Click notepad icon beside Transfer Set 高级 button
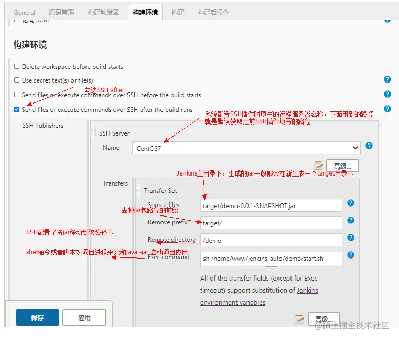The height and width of the screenshot is (340, 399). coord(299,318)
